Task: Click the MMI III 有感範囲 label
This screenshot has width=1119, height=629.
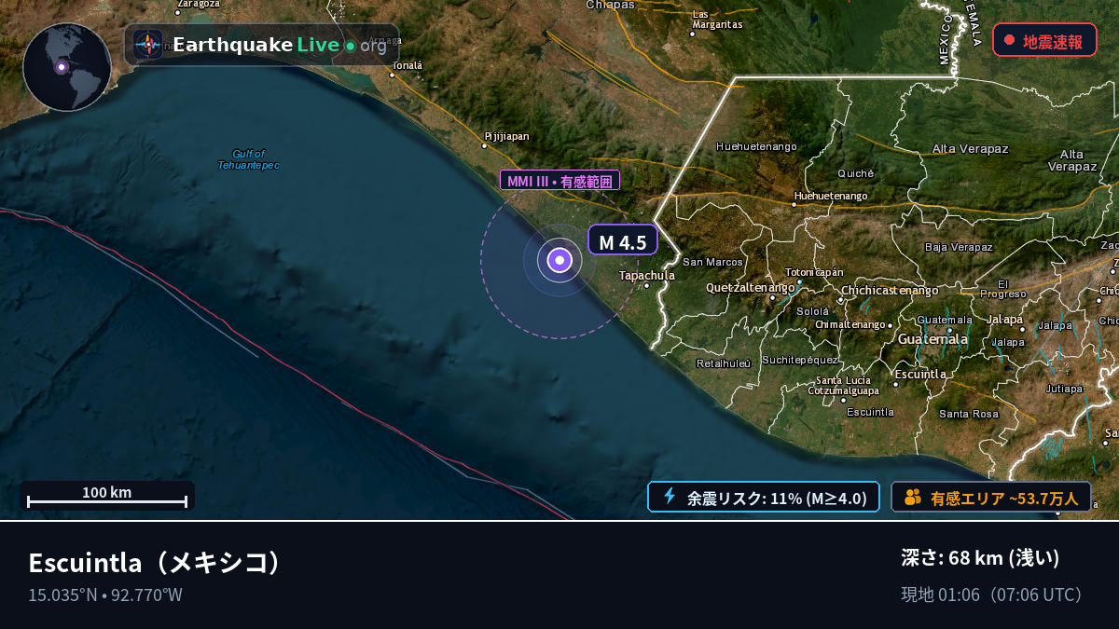Action: tap(559, 181)
